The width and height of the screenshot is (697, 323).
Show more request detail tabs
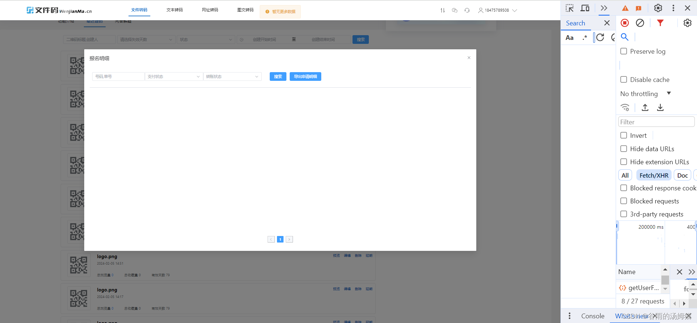(692, 272)
